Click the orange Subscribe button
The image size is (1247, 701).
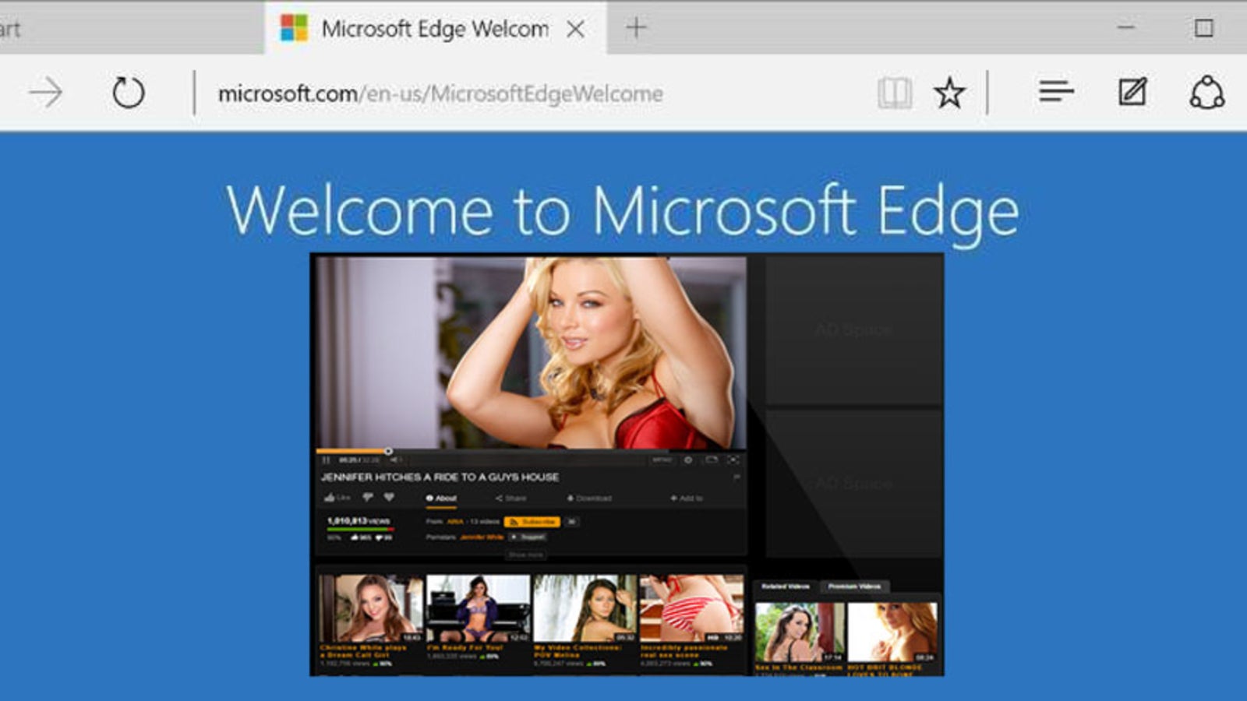coord(532,522)
